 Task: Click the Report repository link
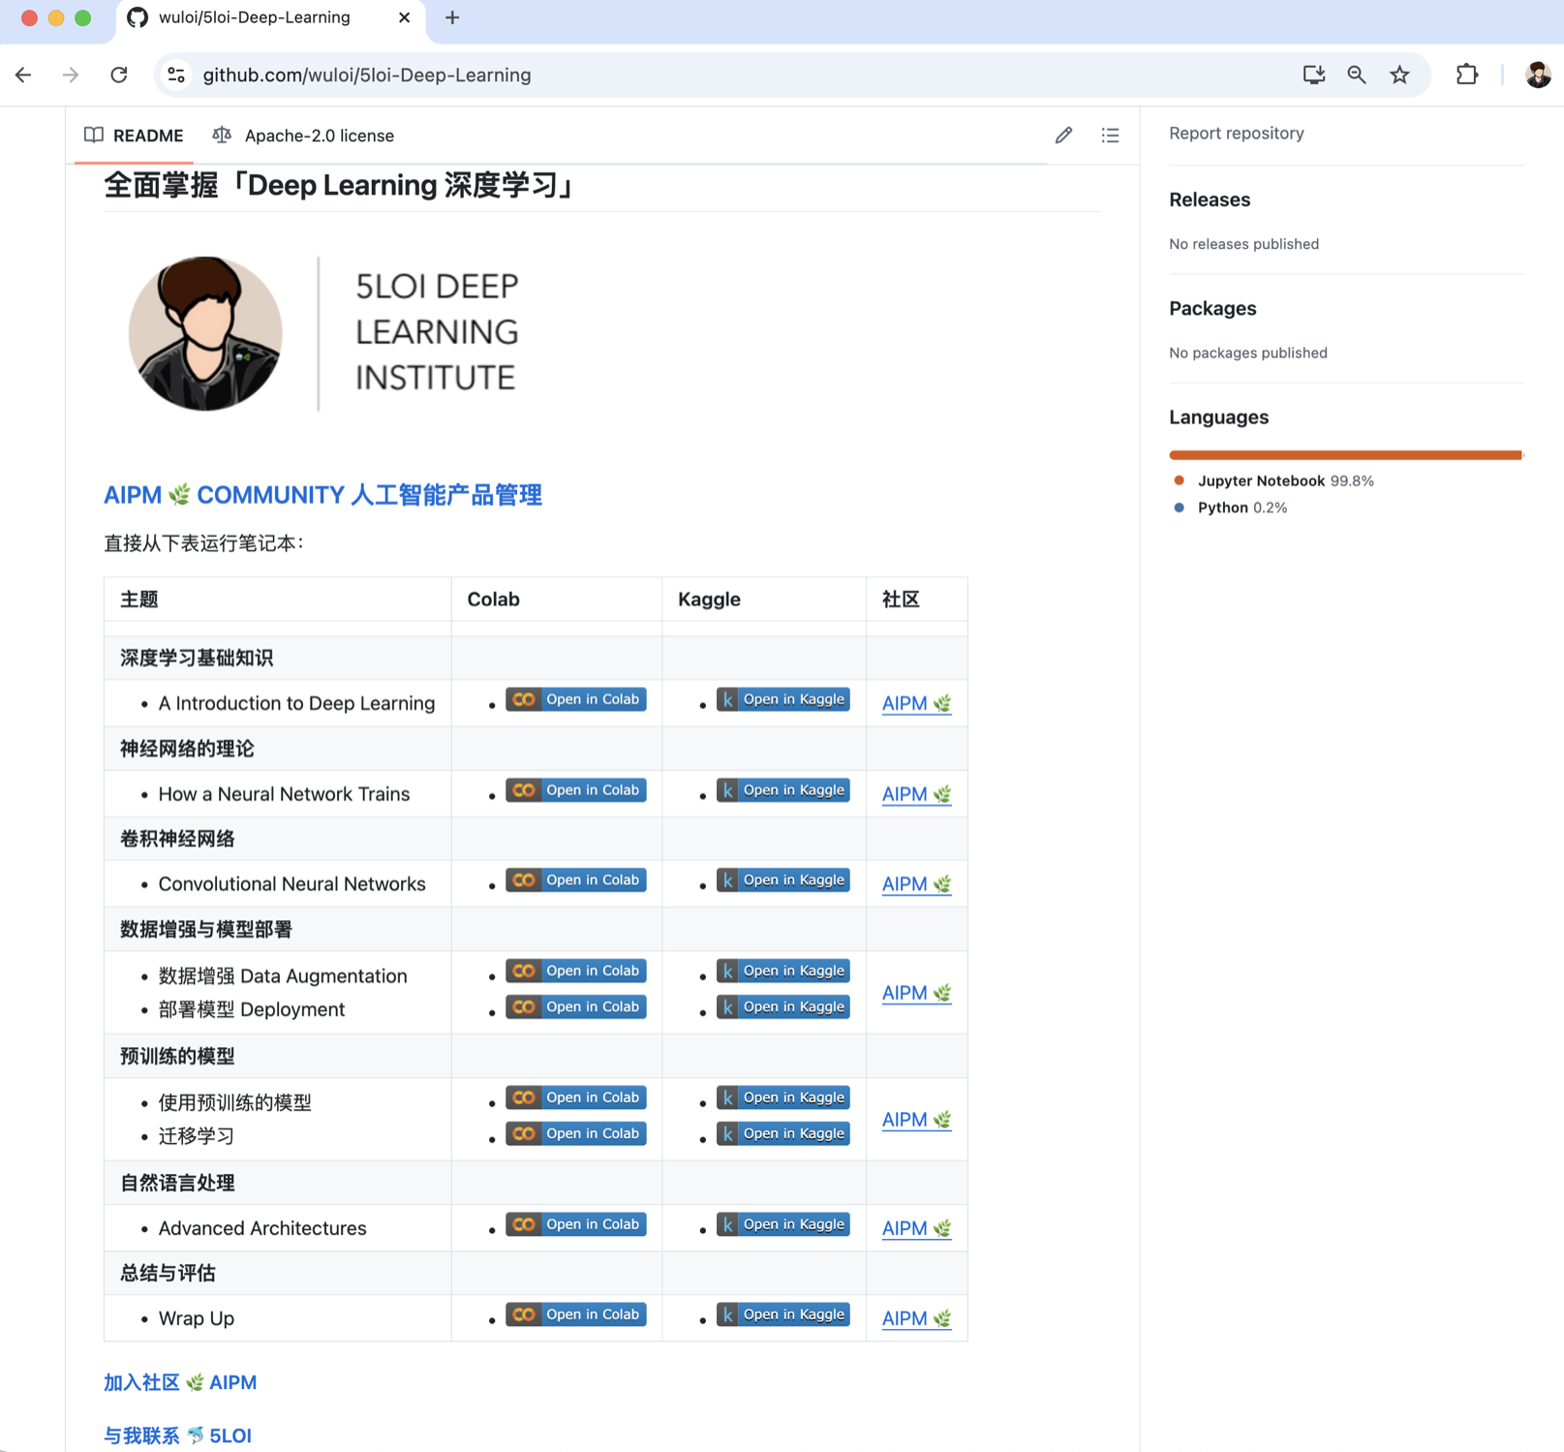[x=1236, y=134]
